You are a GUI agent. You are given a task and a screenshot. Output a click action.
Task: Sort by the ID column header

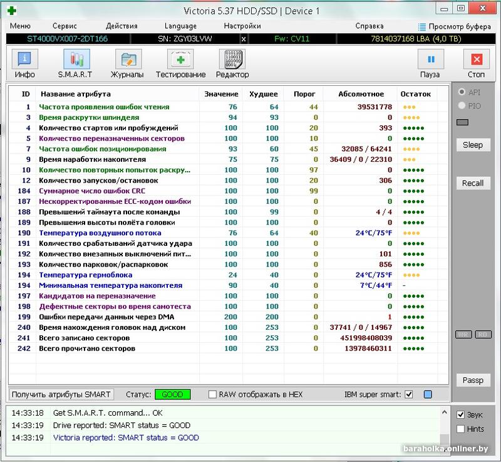tap(26, 94)
